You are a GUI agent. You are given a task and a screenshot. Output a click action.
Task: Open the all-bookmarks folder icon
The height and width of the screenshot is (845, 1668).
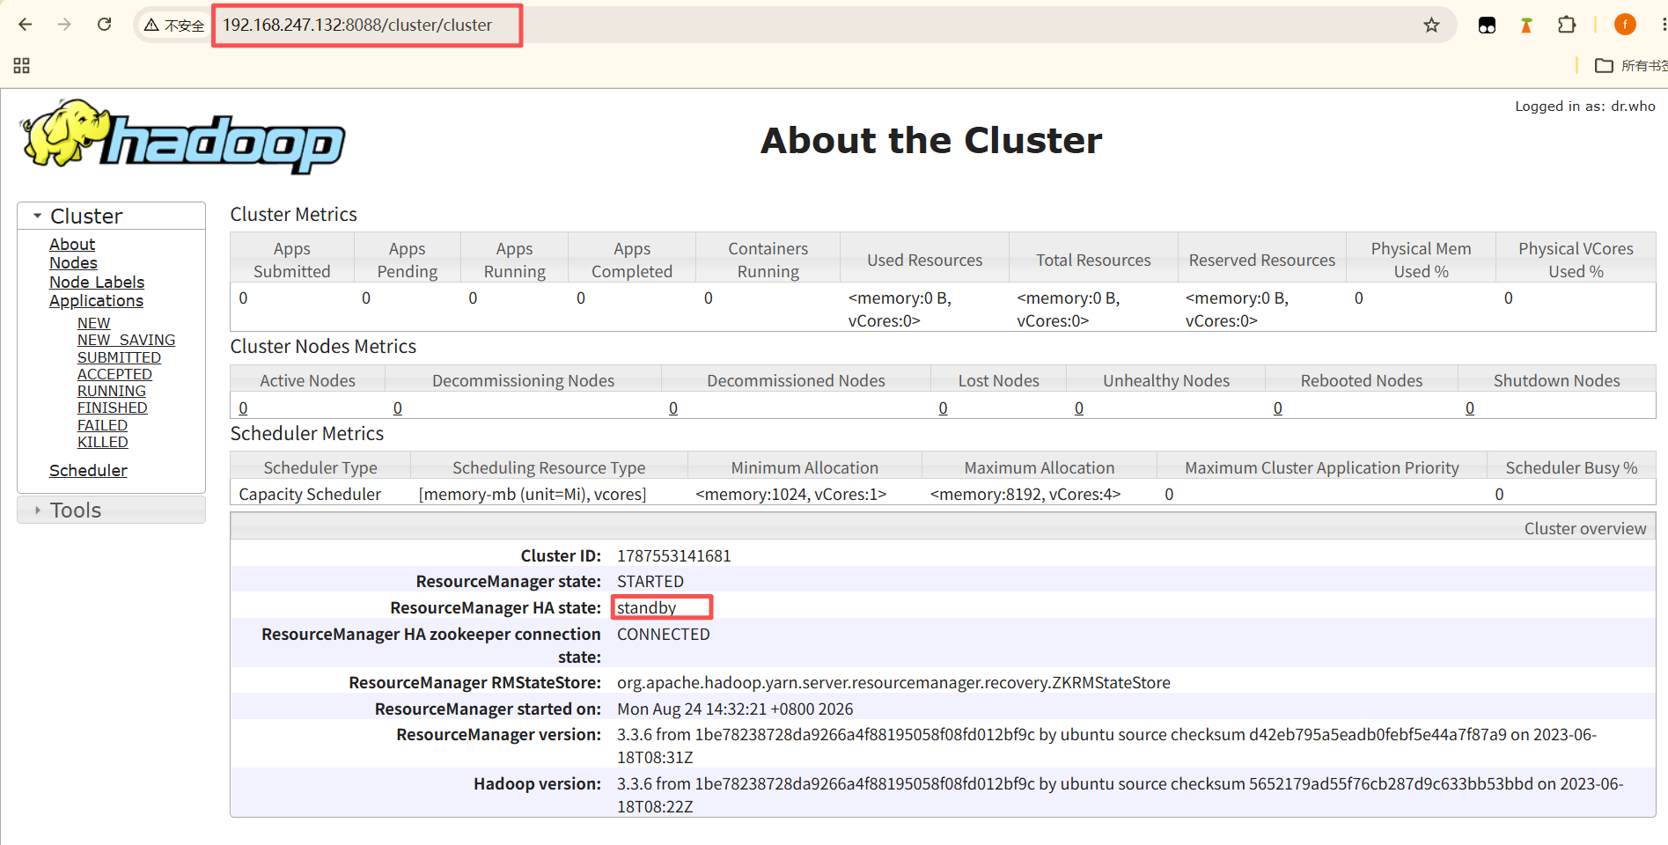click(x=1604, y=65)
